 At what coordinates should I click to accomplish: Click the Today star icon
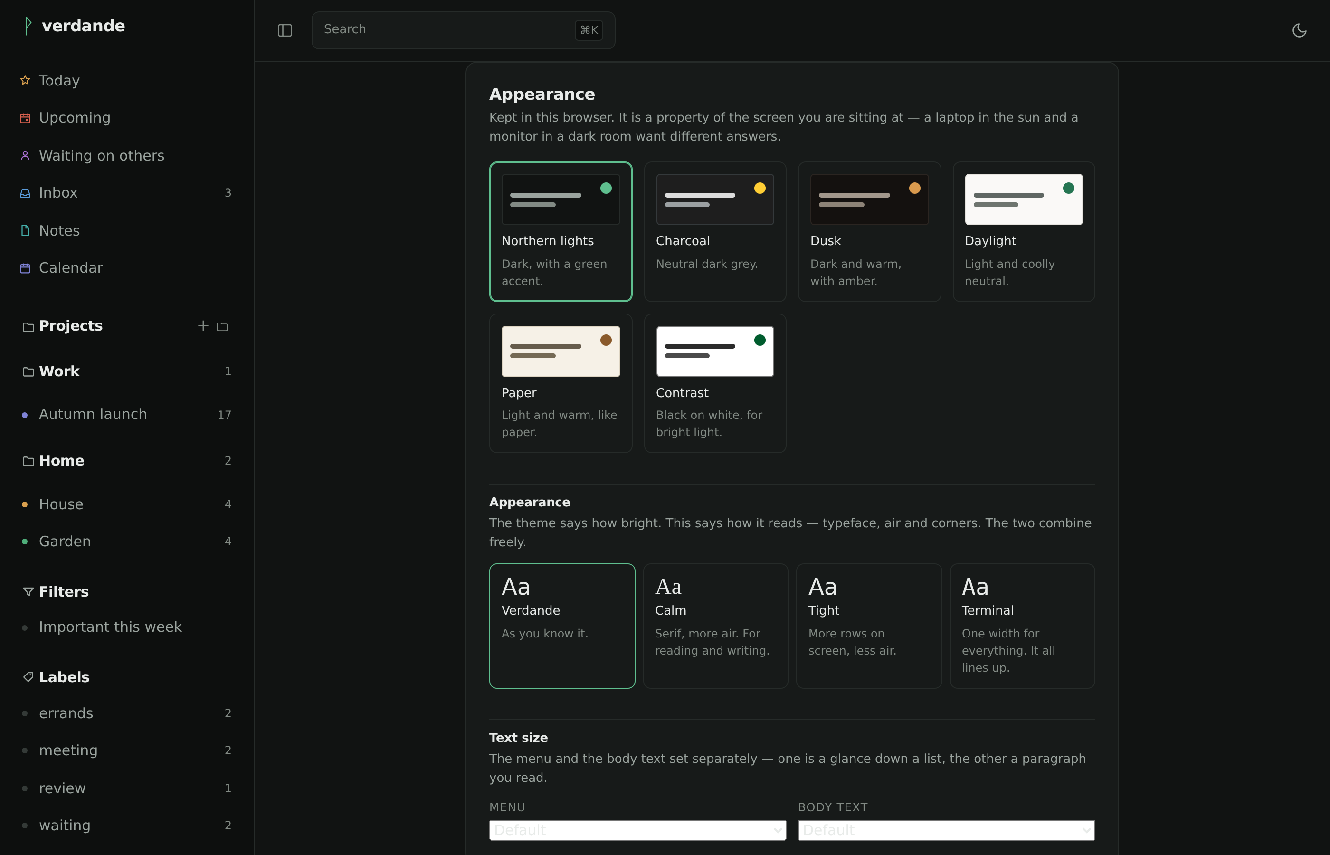(x=25, y=80)
